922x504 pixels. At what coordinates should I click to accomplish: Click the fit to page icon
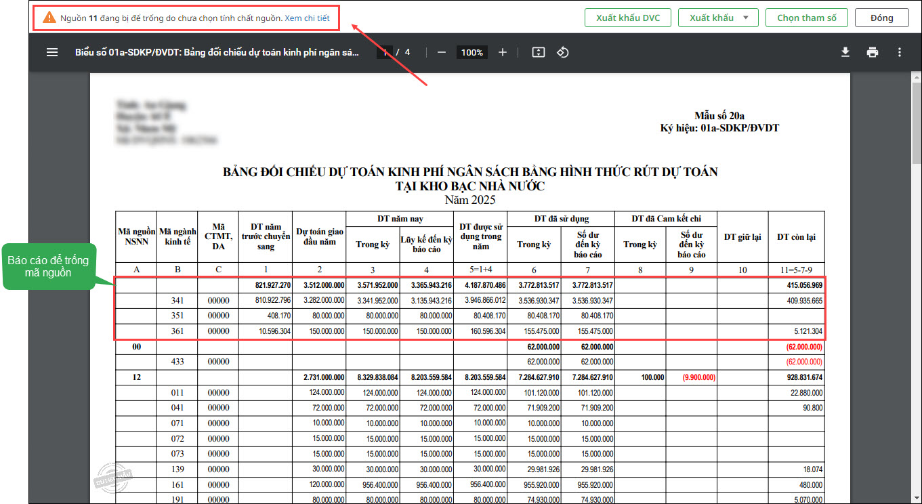point(539,52)
